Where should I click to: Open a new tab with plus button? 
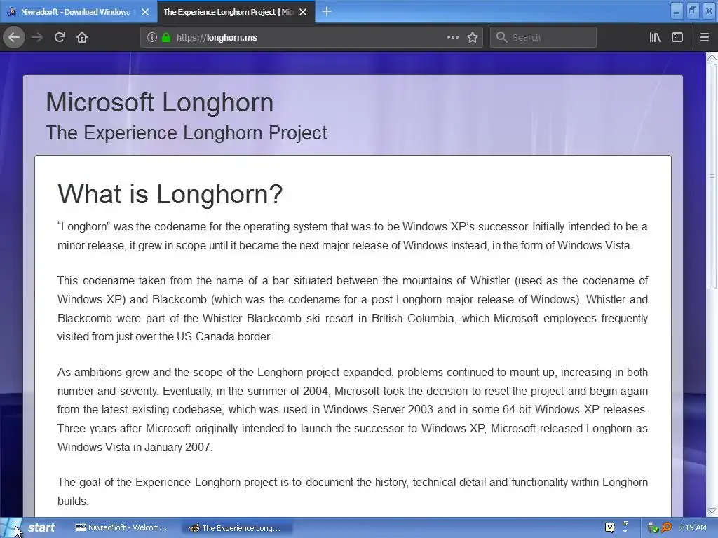[x=327, y=11]
